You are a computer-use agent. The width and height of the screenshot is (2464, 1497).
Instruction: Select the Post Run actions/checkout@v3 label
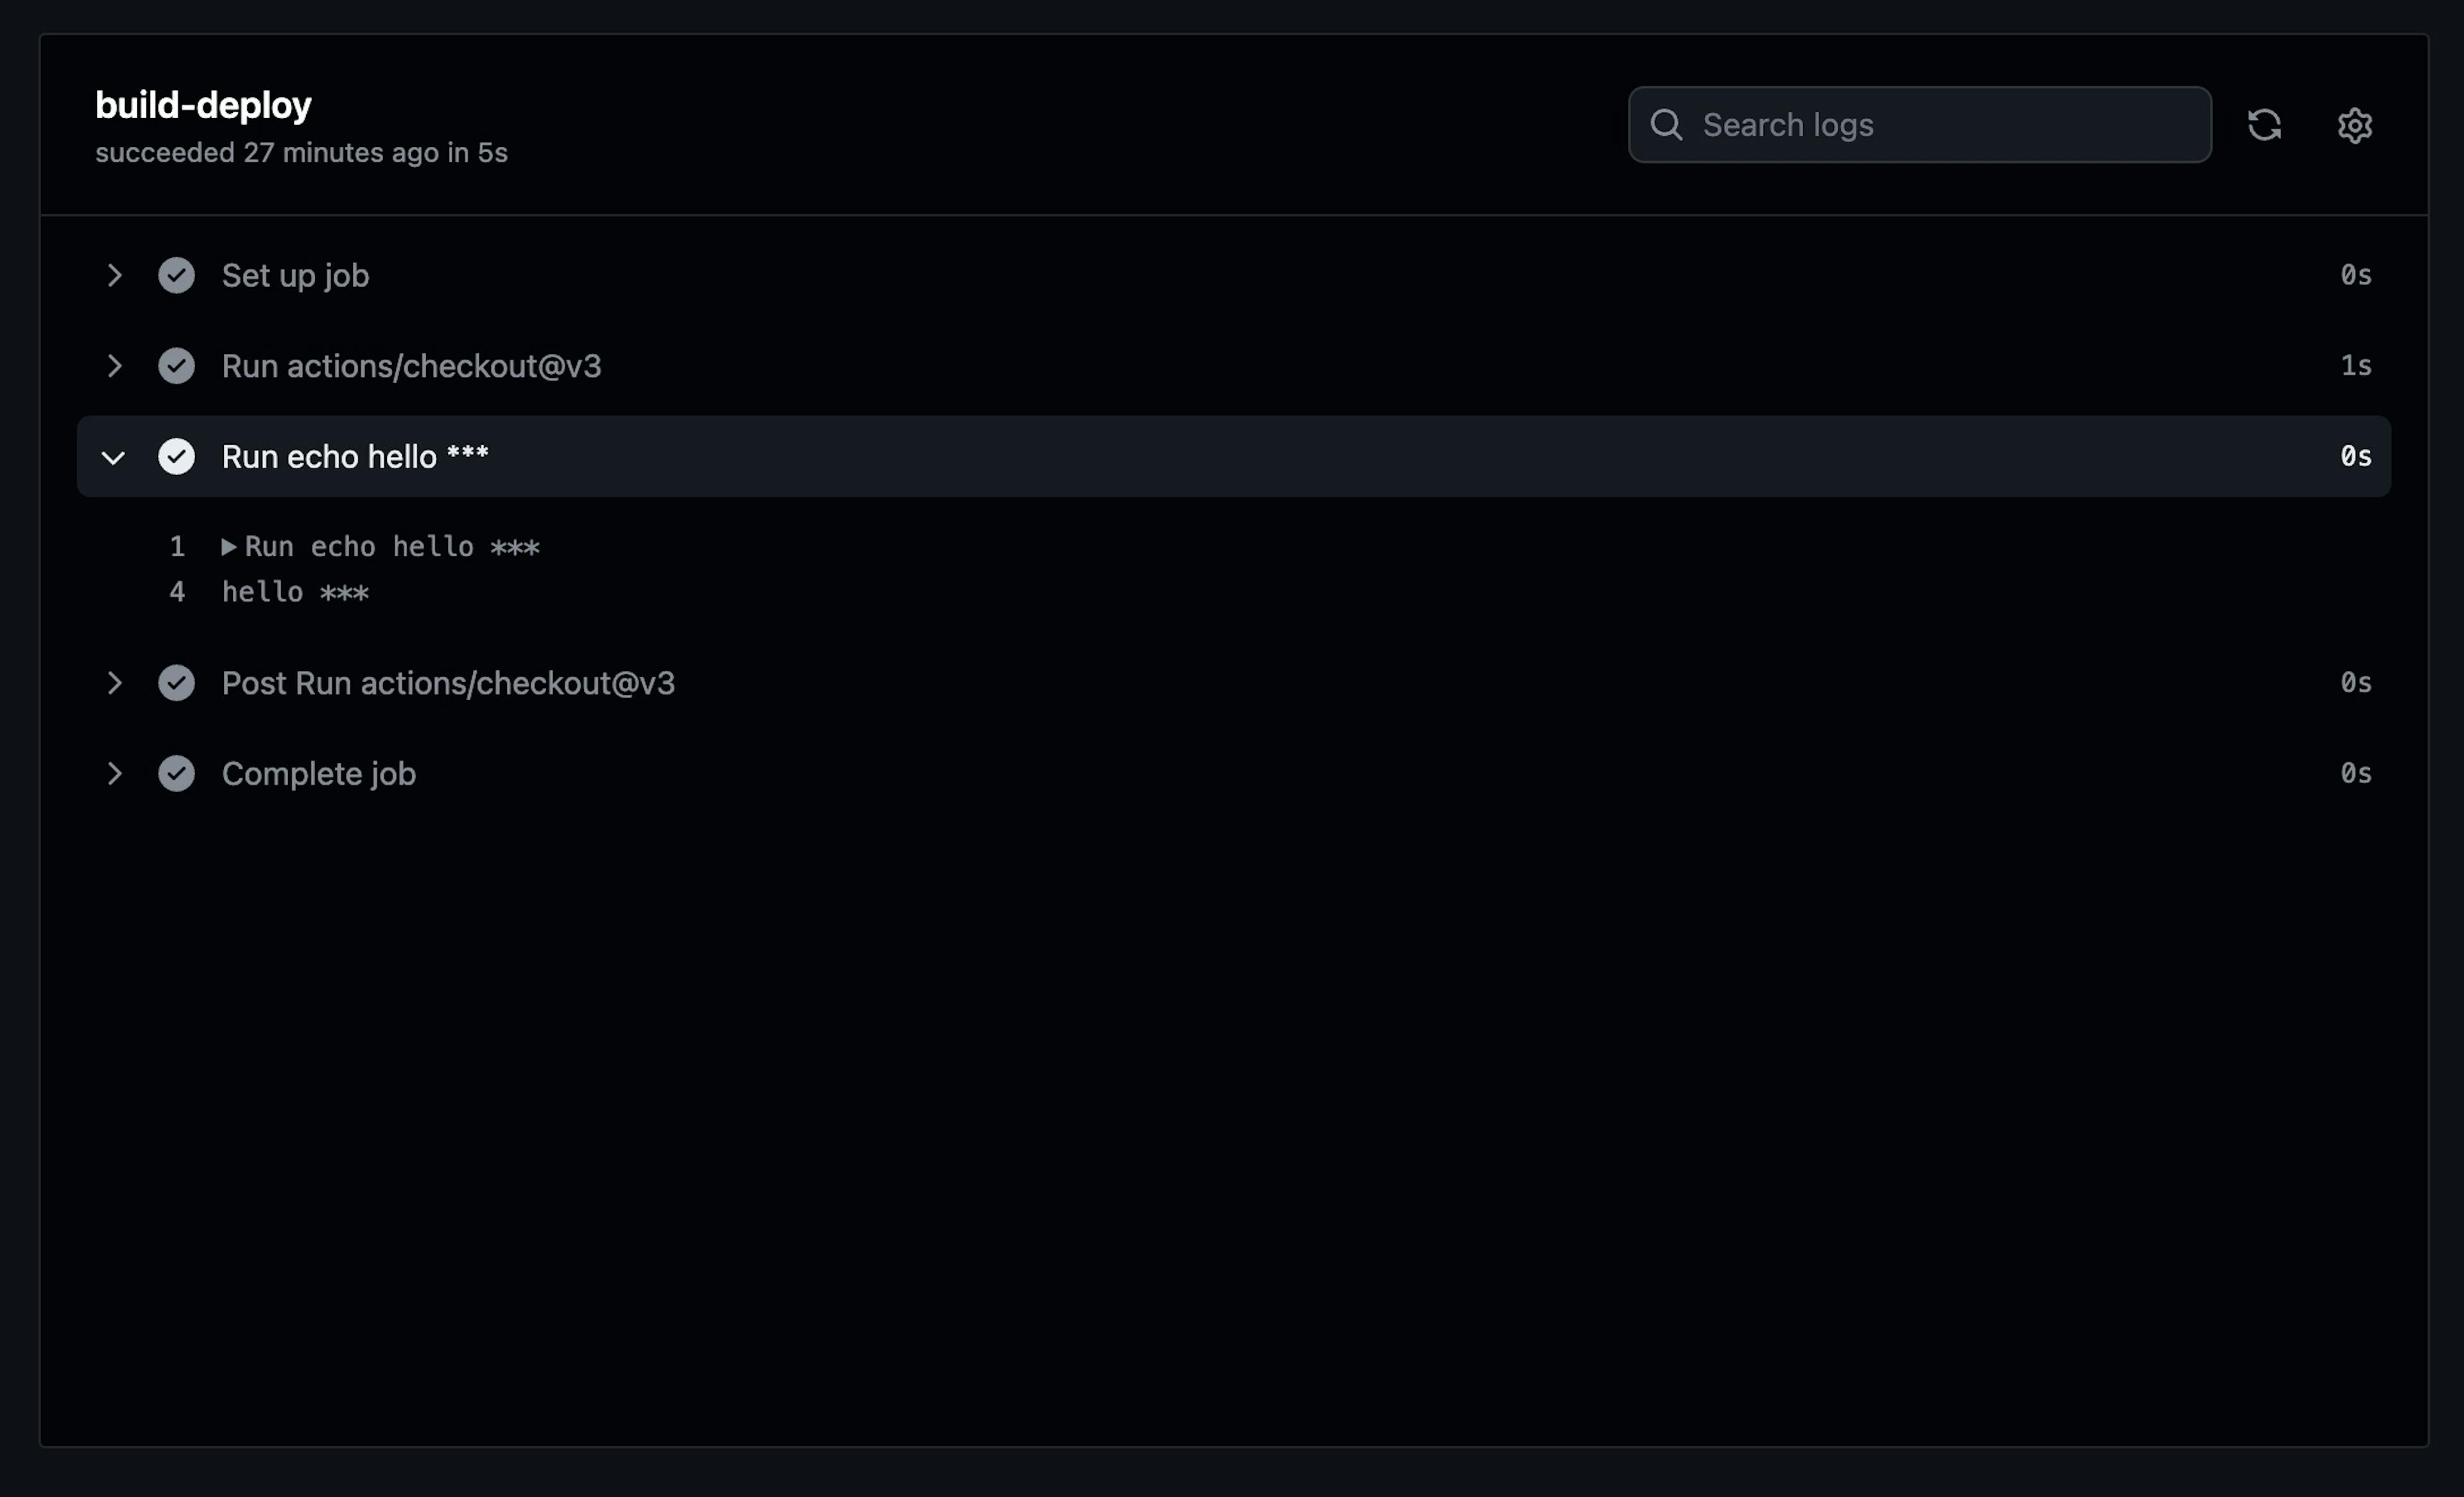click(x=448, y=683)
